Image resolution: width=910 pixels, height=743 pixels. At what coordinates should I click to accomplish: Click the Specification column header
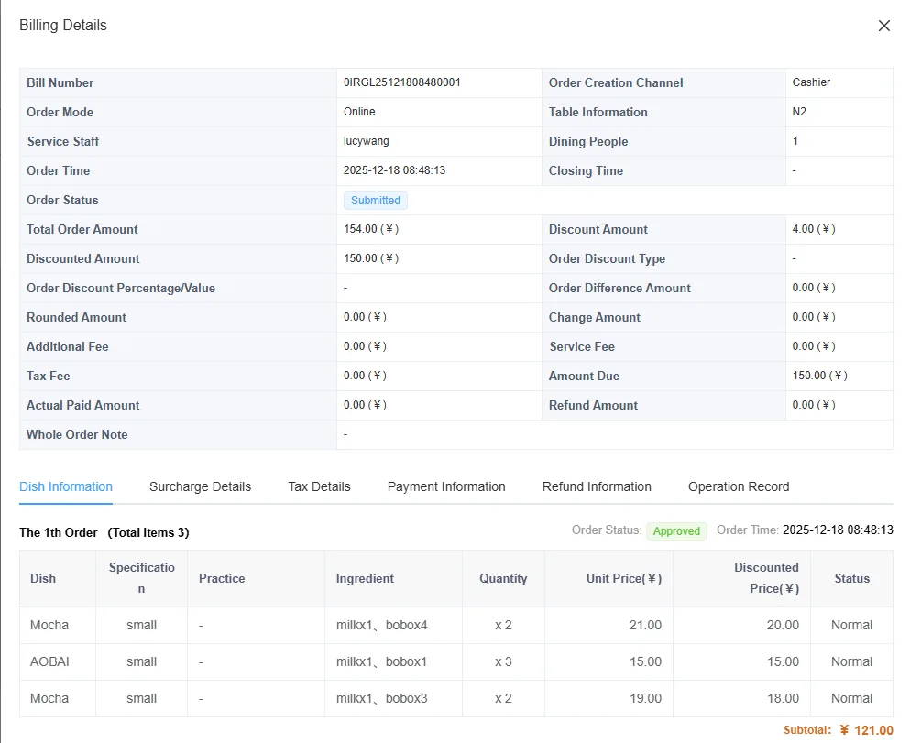(x=142, y=578)
